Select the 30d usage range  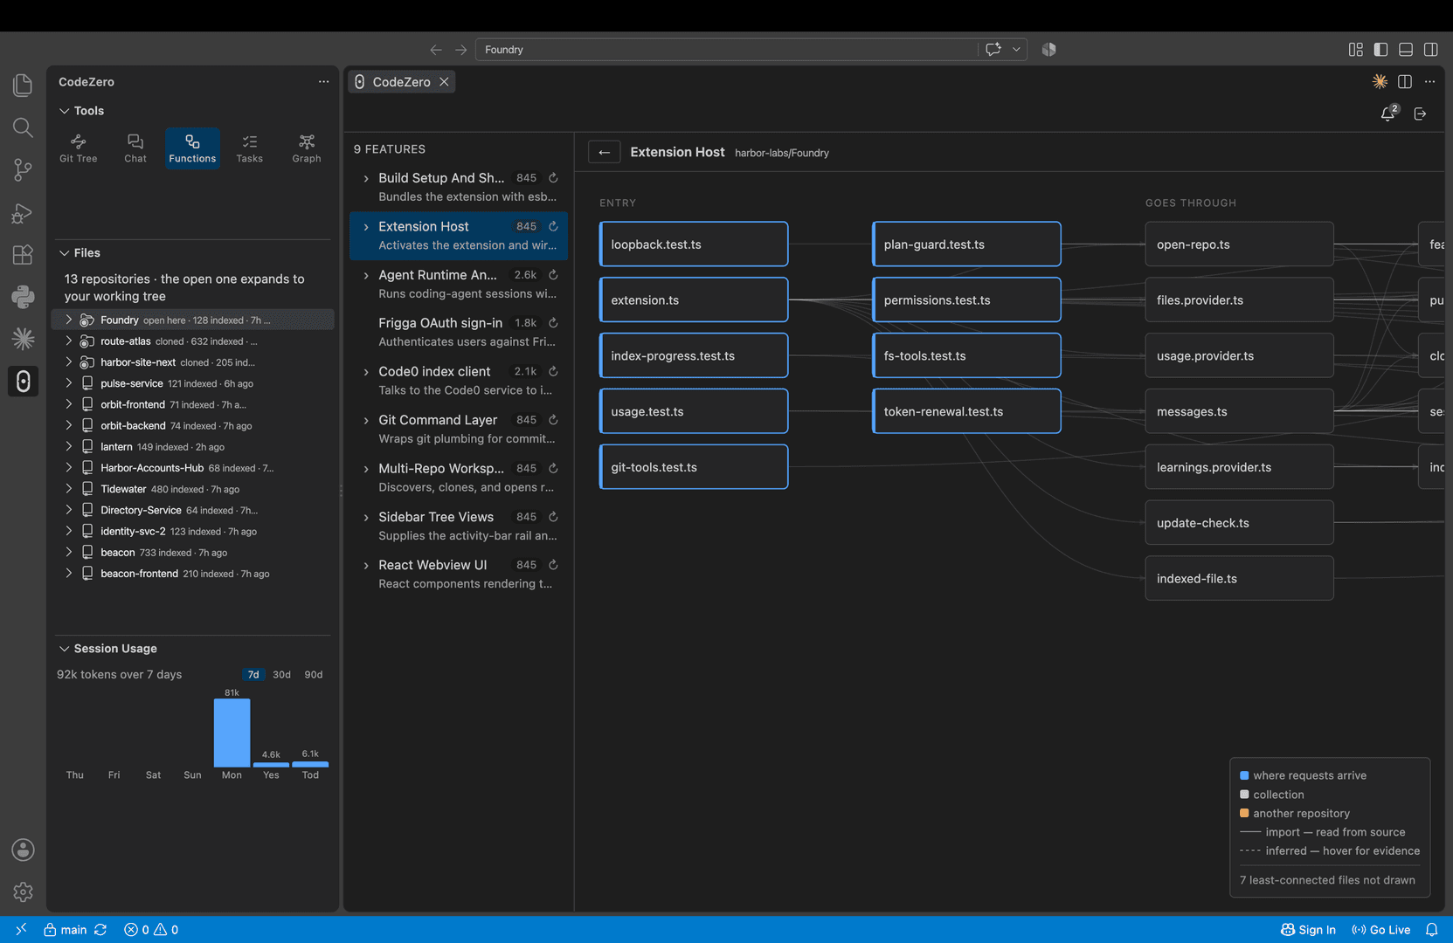tap(281, 675)
